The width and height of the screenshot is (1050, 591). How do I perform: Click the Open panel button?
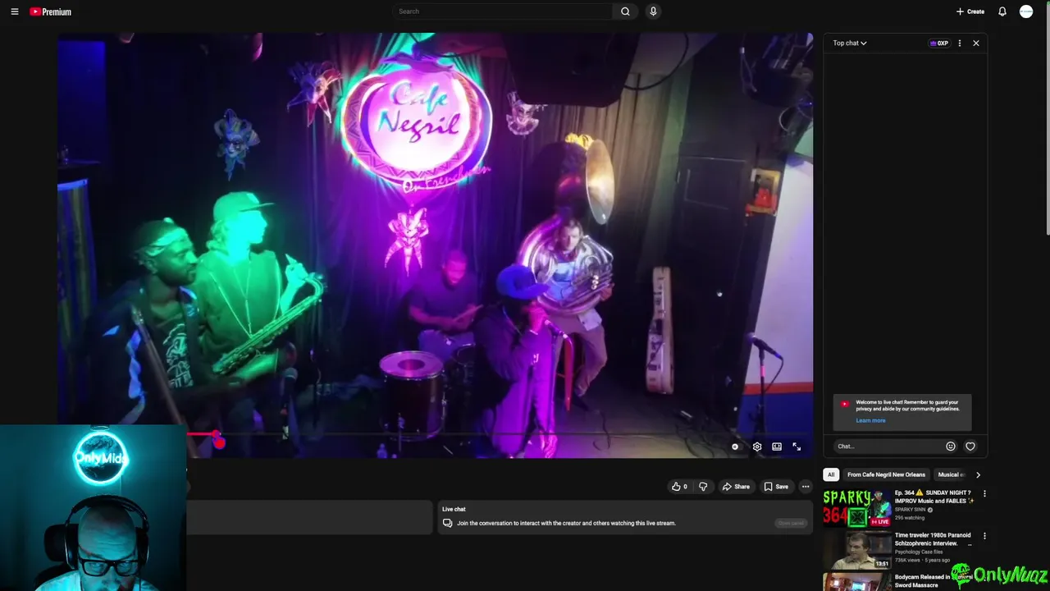point(791,523)
